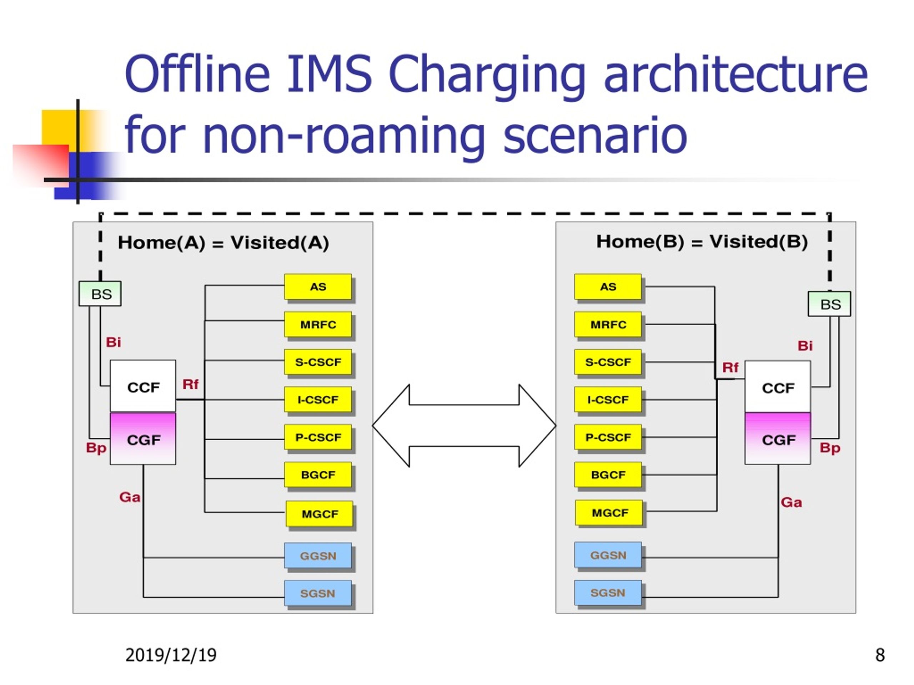Click the Bp label in Home(B)
Viewport: 914px width, 685px height.
[830, 448]
